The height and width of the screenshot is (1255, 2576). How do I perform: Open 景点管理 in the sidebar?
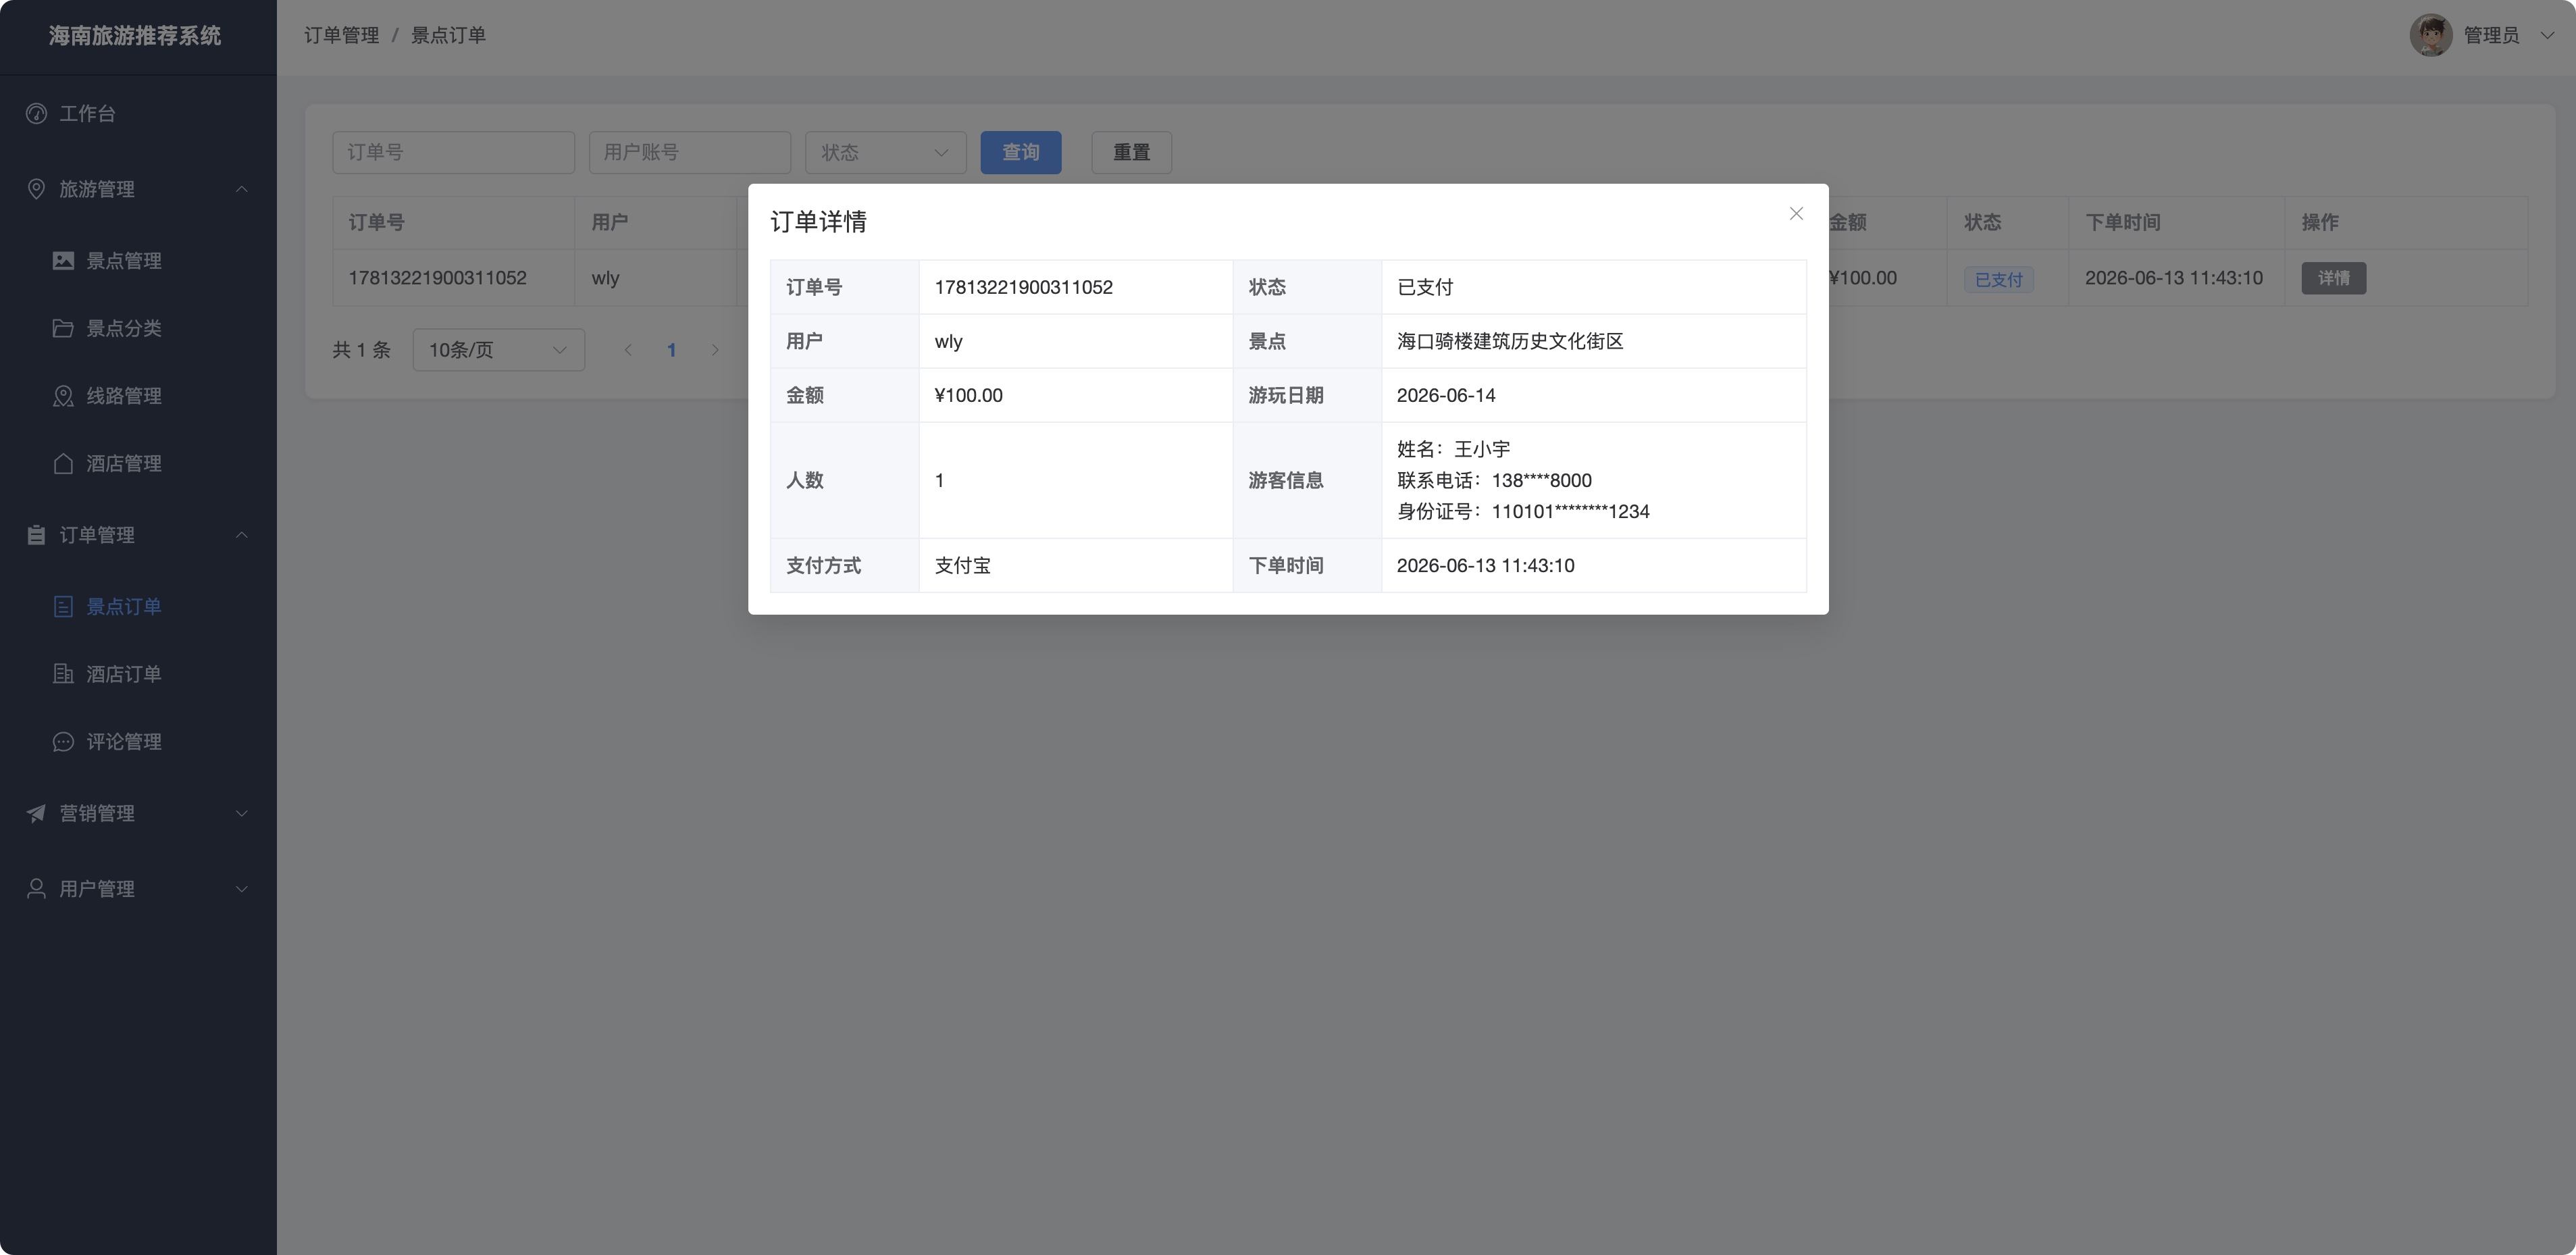(x=138, y=261)
